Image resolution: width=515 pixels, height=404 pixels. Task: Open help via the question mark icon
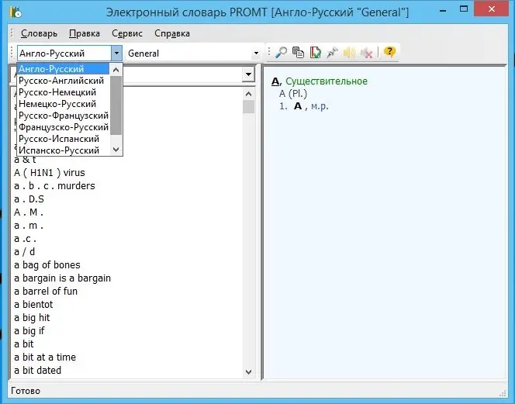point(389,52)
